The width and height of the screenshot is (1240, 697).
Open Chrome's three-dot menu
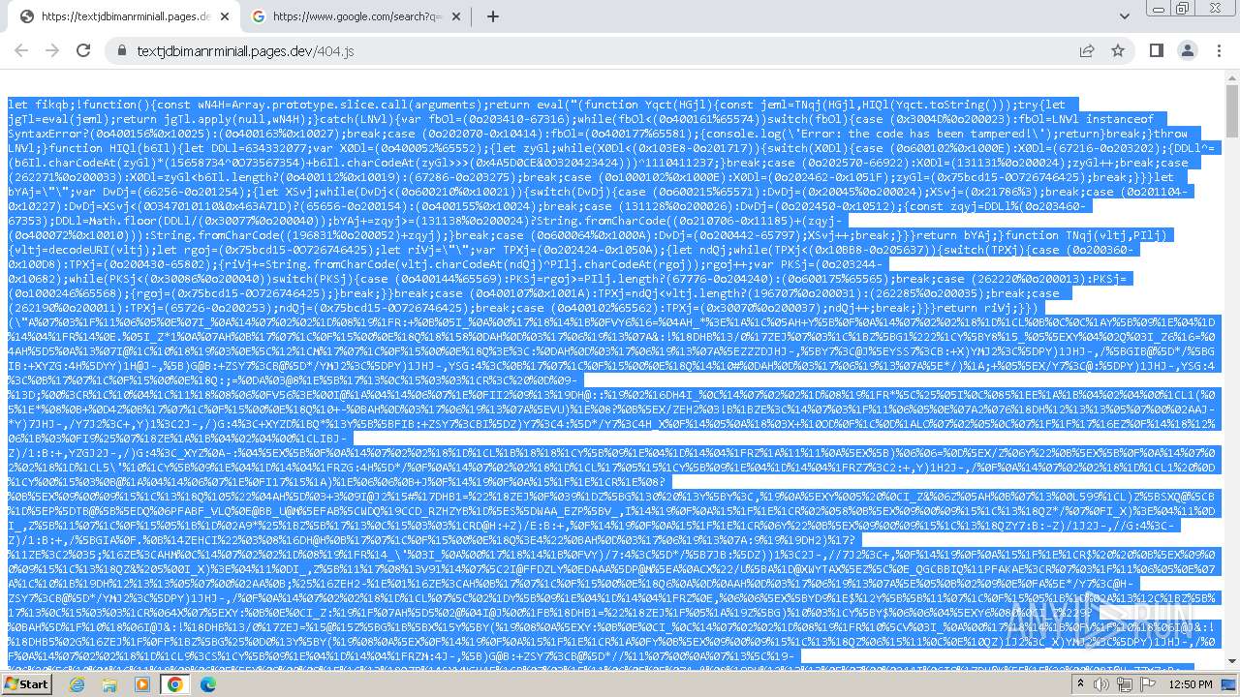pos(1219,50)
